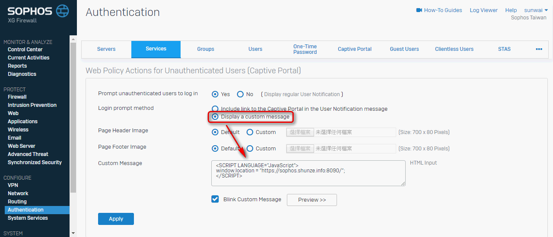Screen dimensions: 553x237
Task: Switch to the Users tab
Action: coord(255,49)
